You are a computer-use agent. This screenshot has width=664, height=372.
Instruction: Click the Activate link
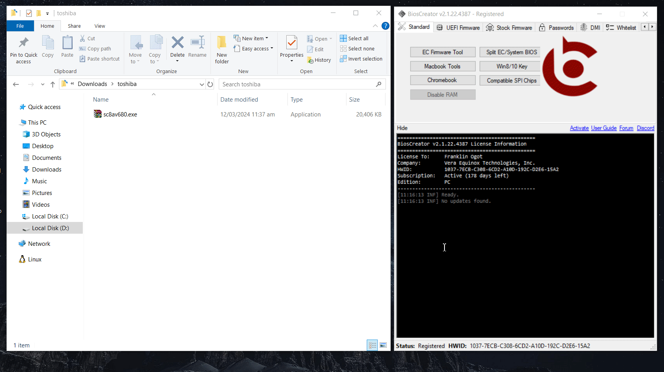pyautogui.click(x=579, y=128)
